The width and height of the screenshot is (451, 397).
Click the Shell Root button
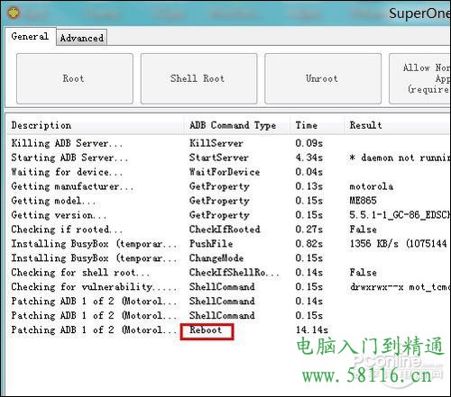(198, 78)
